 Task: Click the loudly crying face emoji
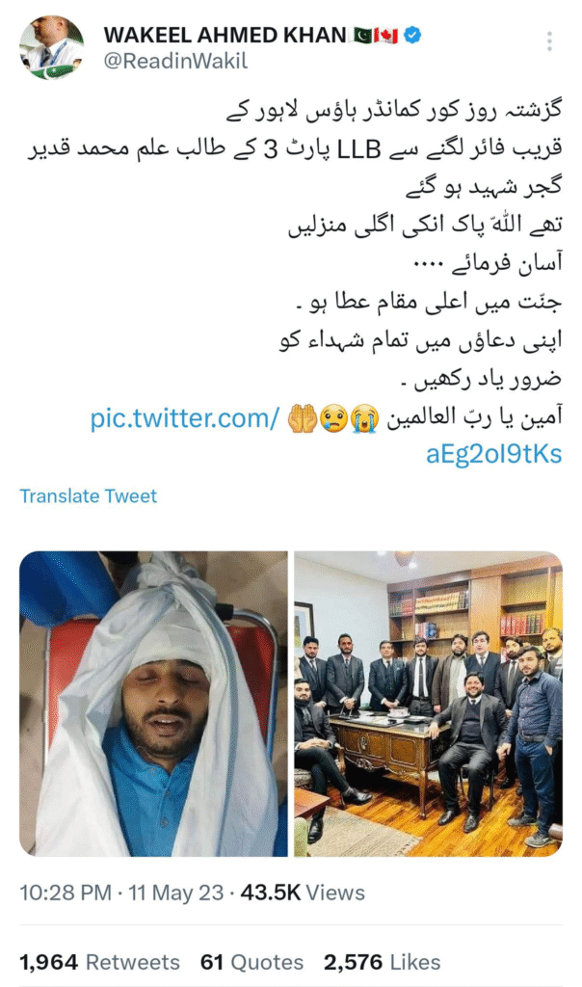pos(365,418)
